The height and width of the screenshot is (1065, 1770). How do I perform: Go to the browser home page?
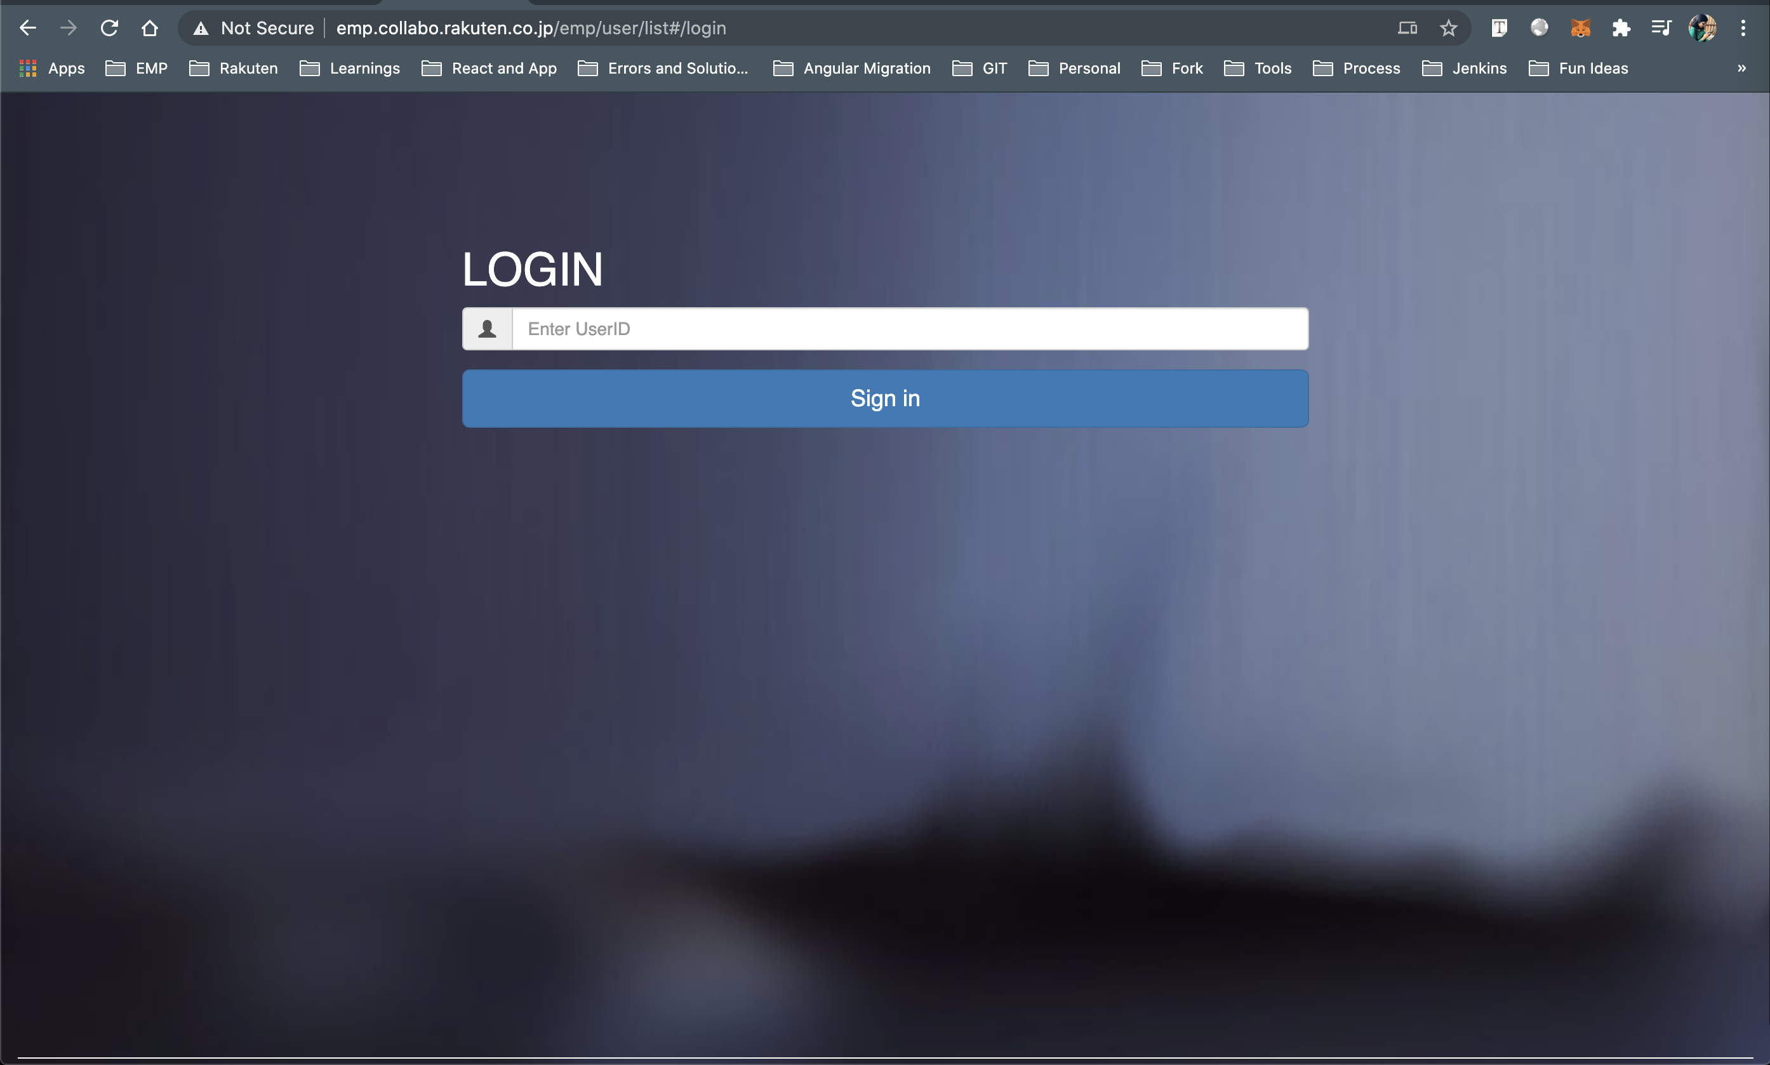(x=149, y=28)
